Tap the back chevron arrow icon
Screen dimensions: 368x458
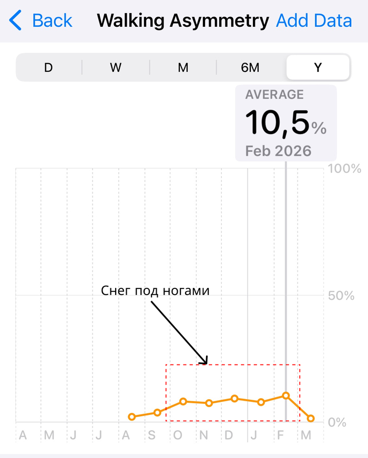coord(16,21)
